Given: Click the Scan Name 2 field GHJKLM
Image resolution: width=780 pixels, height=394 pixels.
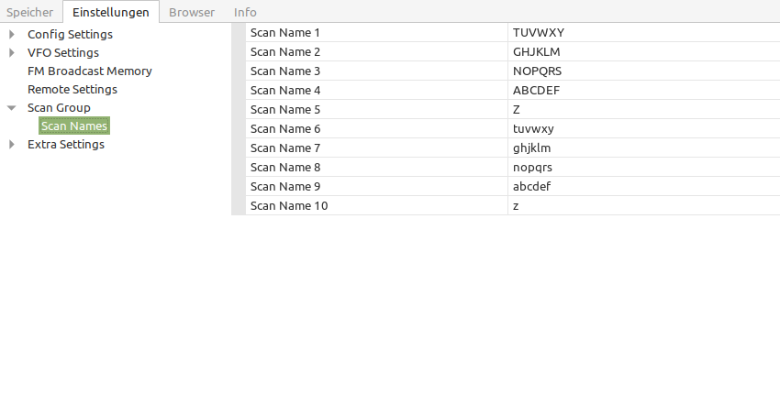Looking at the screenshot, I should [644, 51].
